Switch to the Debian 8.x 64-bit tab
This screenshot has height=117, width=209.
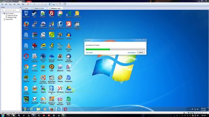click(40, 8)
